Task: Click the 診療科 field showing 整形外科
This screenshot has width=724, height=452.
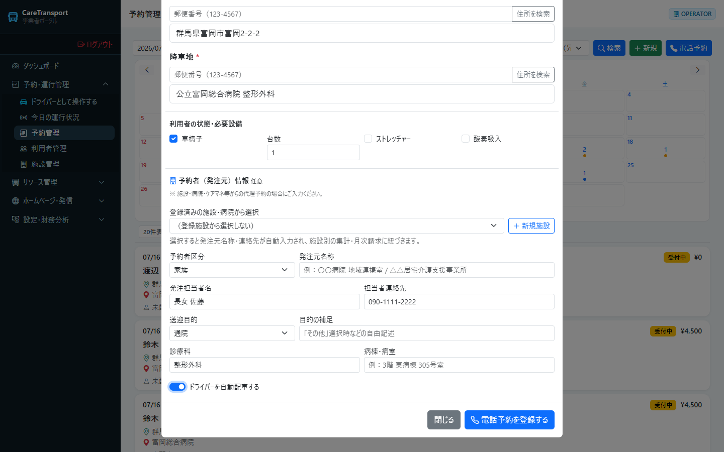Action: 264,365
